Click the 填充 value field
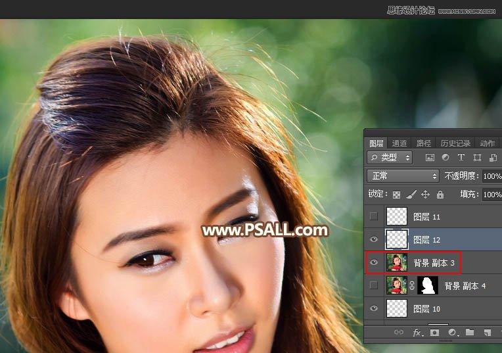Image resolution: width=502 pixels, height=353 pixels. click(492, 195)
